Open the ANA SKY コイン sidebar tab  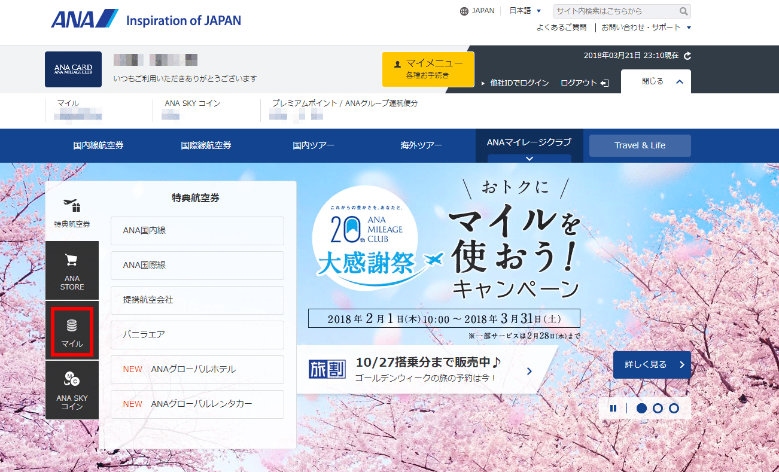pos(72,389)
